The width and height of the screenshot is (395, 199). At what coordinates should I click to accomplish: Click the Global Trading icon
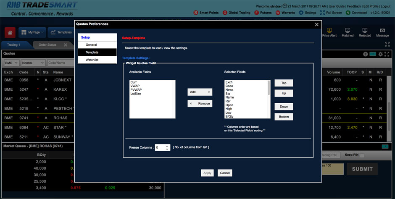(x=225, y=13)
